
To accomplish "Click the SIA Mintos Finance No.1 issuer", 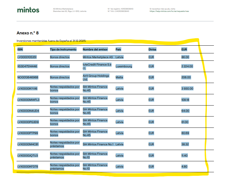I will tap(98, 144).
